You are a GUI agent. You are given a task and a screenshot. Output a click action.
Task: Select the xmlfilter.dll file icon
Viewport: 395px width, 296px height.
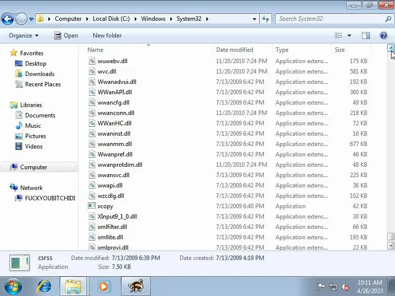coord(92,226)
